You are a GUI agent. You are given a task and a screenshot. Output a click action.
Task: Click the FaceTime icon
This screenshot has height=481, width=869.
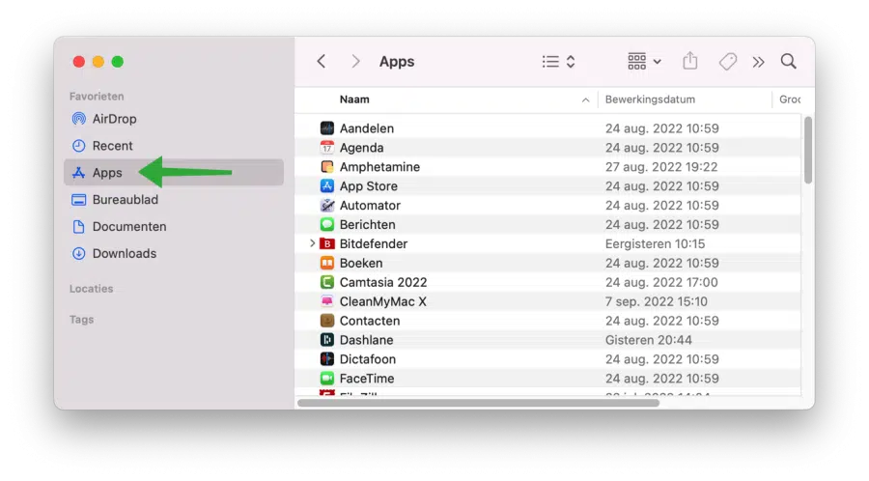point(327,378)
